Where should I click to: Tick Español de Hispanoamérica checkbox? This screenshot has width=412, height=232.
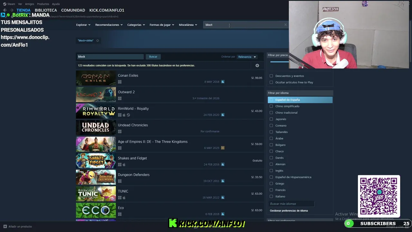[x=271, y=177]
